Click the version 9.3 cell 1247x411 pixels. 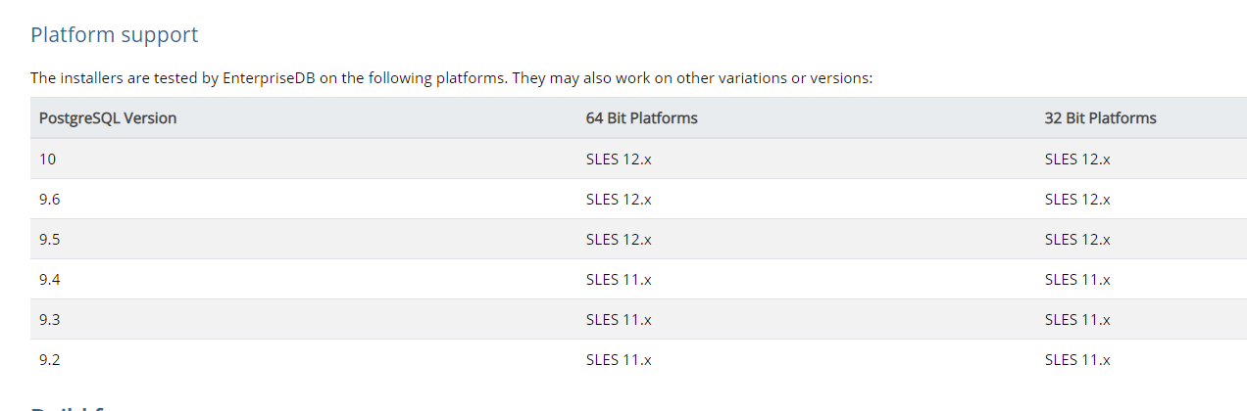pos(50,319)
